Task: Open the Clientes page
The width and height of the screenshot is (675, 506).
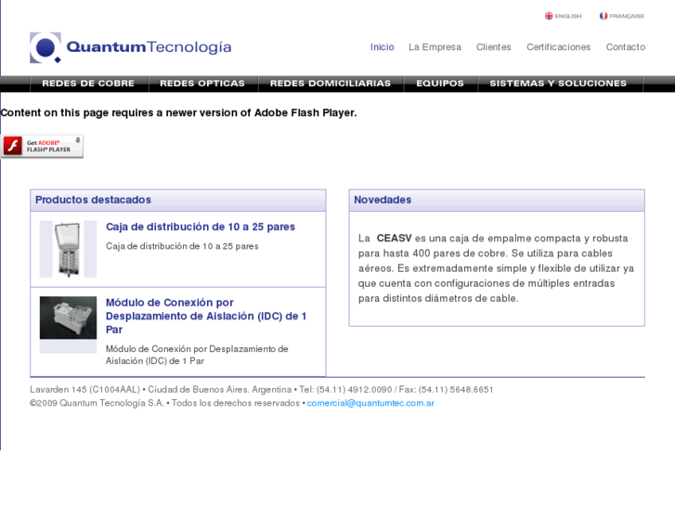Action: click(x=493, y=47)
